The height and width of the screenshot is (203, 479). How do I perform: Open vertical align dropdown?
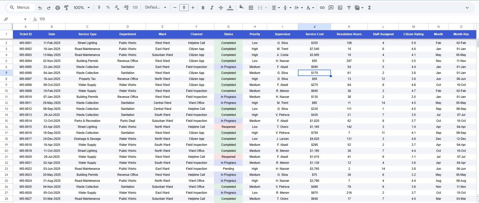(x=287, y=7)
